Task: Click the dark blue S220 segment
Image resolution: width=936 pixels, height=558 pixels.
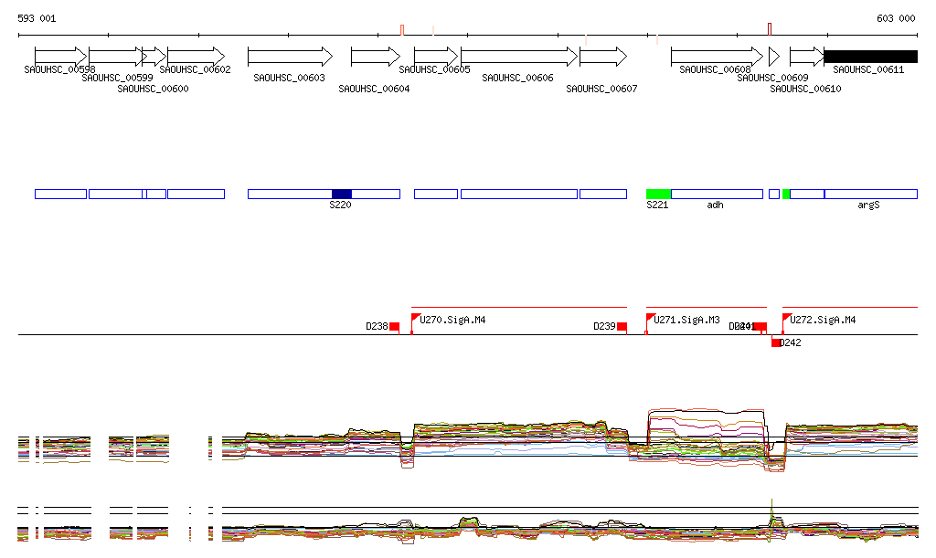Action: (x=342, y=194)
